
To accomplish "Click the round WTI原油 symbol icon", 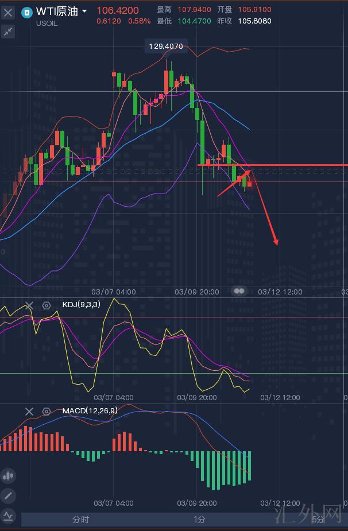I will click(27, 13).
